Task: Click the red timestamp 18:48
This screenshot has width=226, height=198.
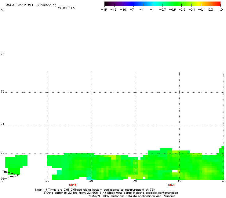Action: [72, 185]
